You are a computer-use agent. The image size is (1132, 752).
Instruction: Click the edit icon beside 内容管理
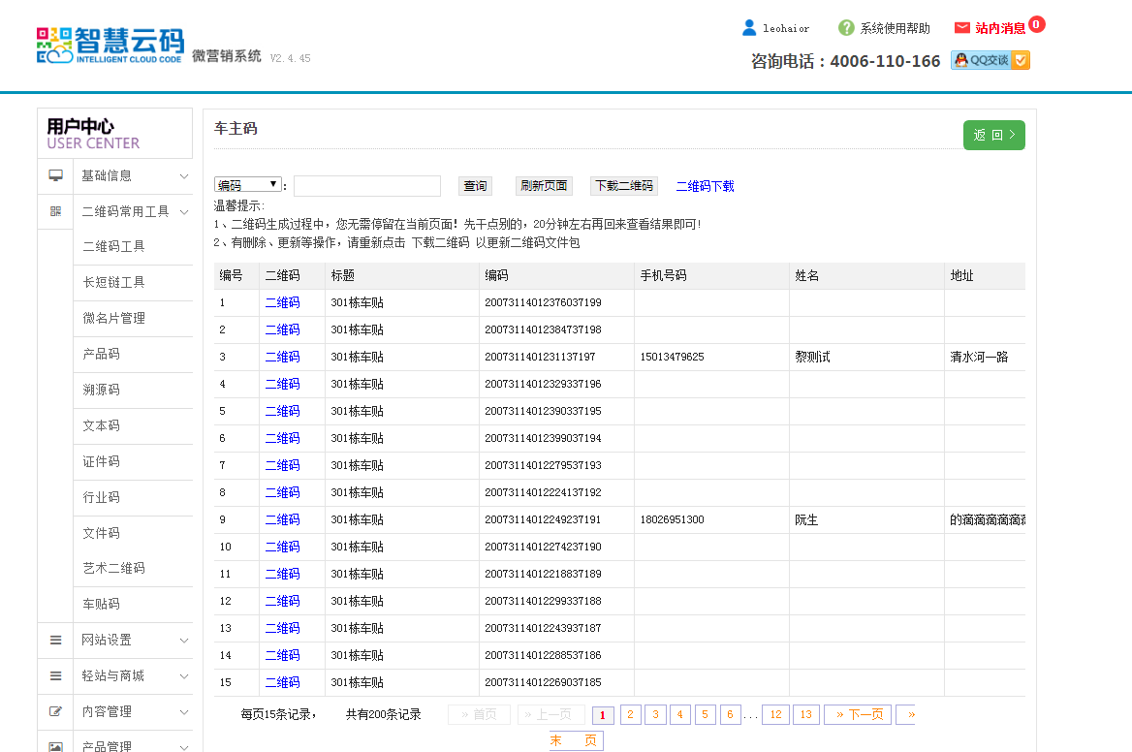pyautogui.click(x=56, y=712)
